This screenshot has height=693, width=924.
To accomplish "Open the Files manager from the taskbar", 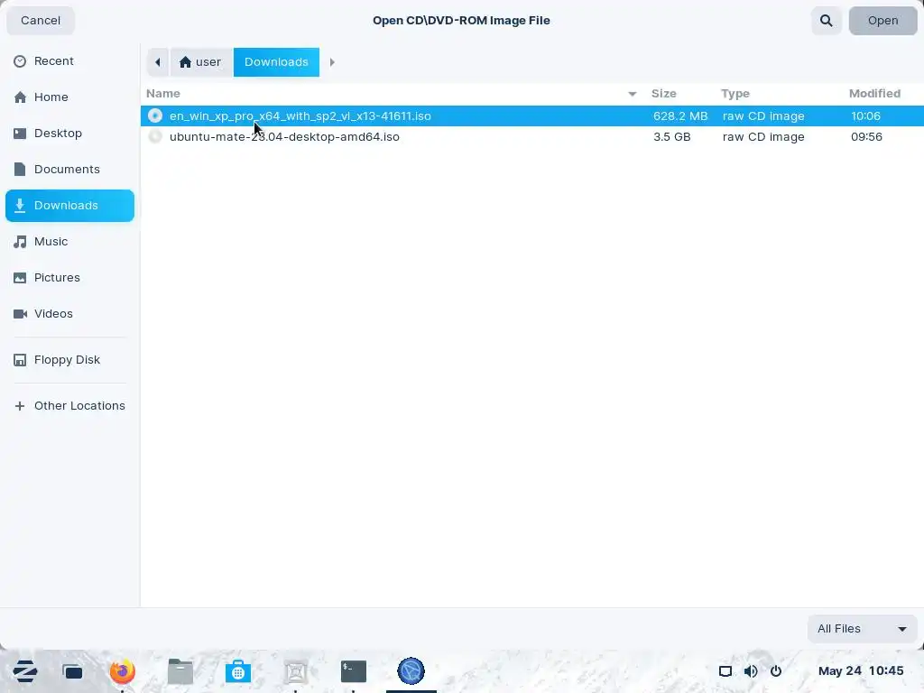I will (180, 671).
